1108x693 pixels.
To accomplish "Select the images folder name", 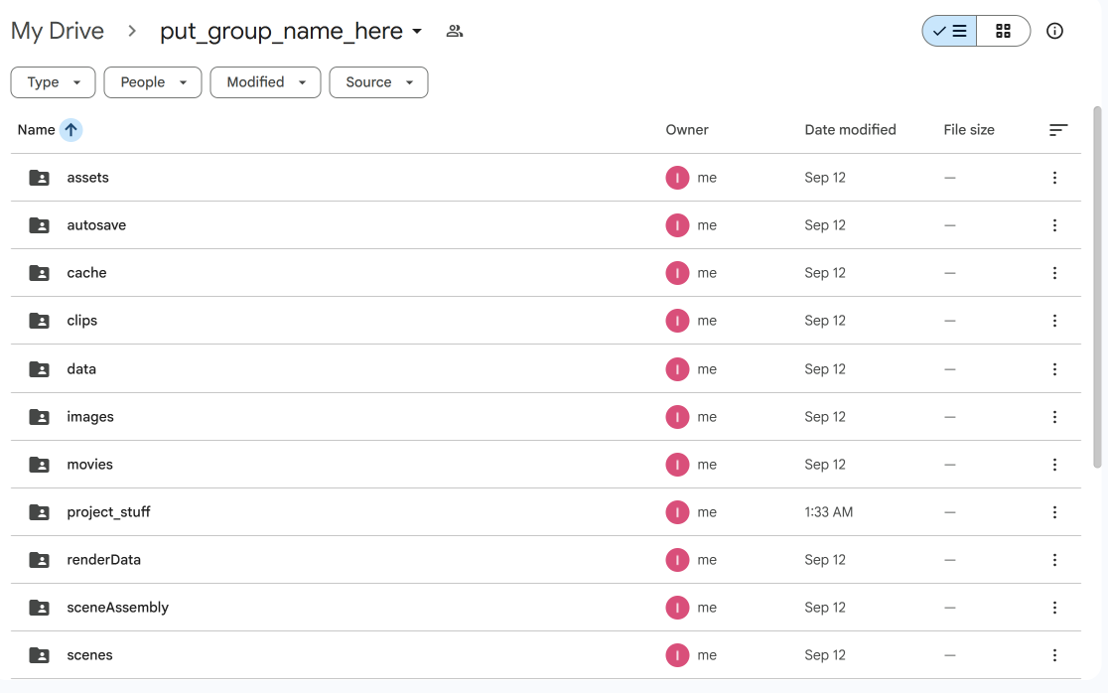I will click(x=90, y=417).
